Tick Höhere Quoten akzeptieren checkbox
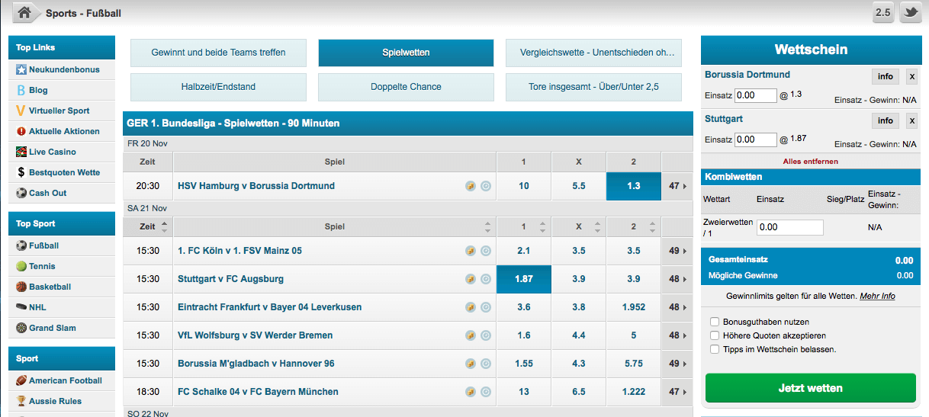The height and width of the screenshot is (417, 929). pos(715,335)
